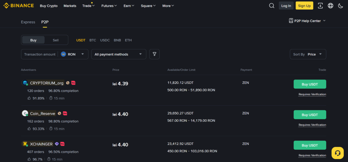Click the verified badge beside CRYPTORIUM_org

click(x=68, y=83)
